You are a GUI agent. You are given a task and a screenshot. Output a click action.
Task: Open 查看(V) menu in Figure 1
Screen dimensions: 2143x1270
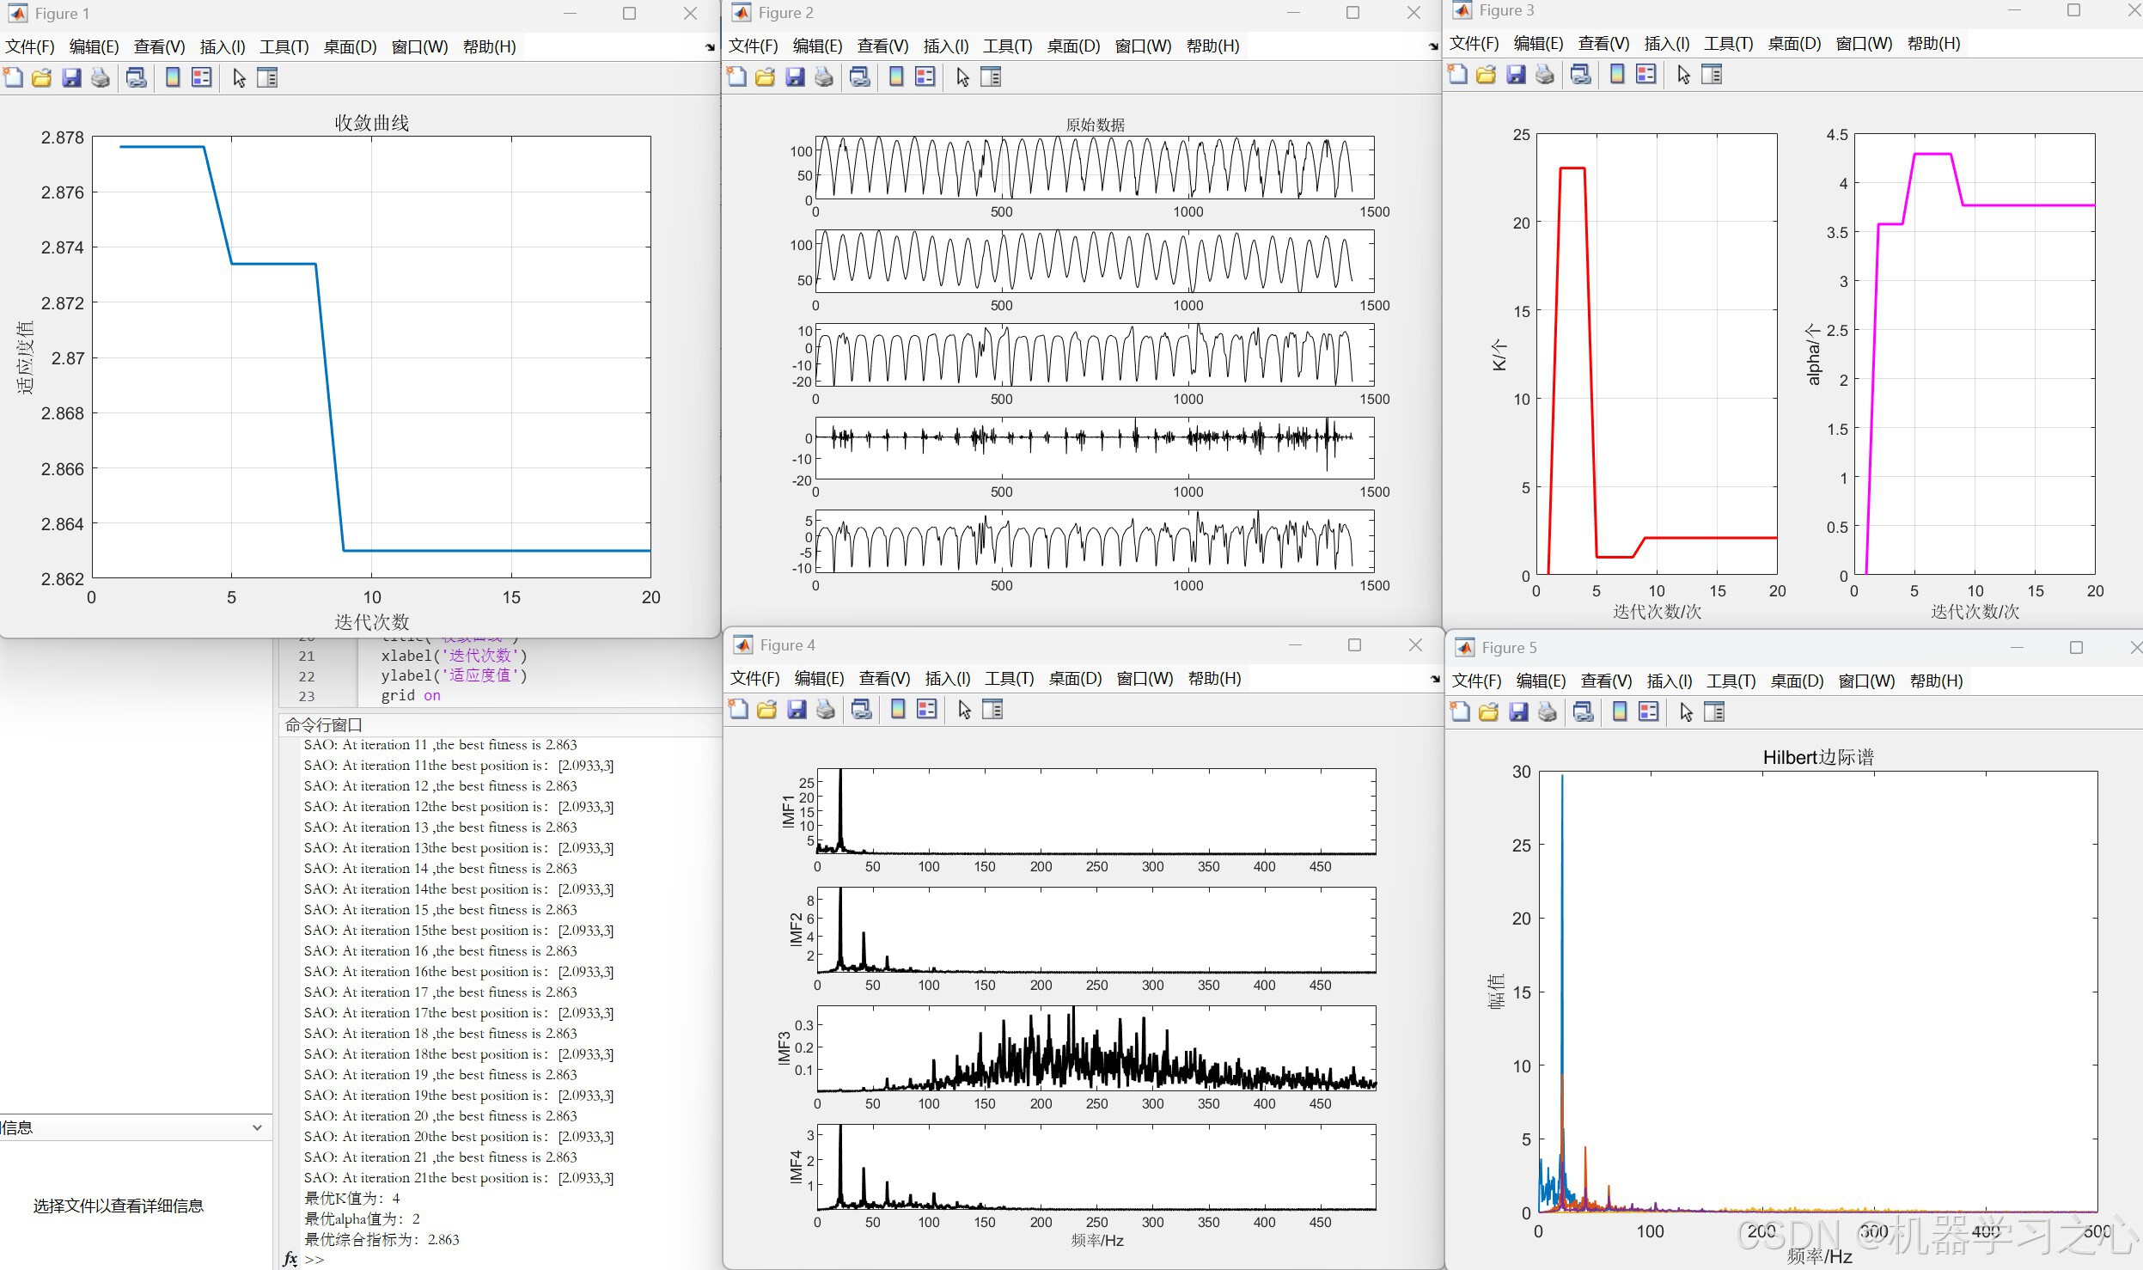point(160,46)
